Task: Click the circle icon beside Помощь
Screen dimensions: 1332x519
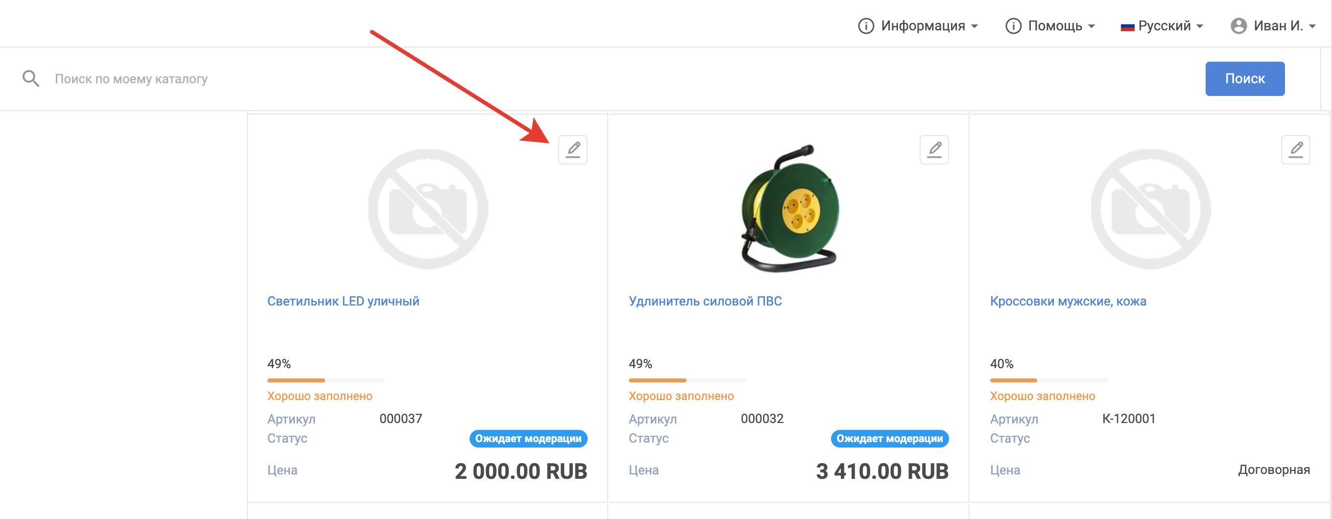Action: 1013,26
